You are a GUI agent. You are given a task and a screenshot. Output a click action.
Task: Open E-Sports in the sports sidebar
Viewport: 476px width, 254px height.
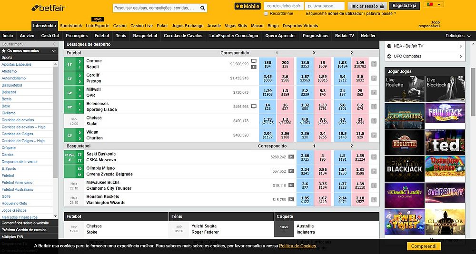pyautogui.click(x=9, y=169)
